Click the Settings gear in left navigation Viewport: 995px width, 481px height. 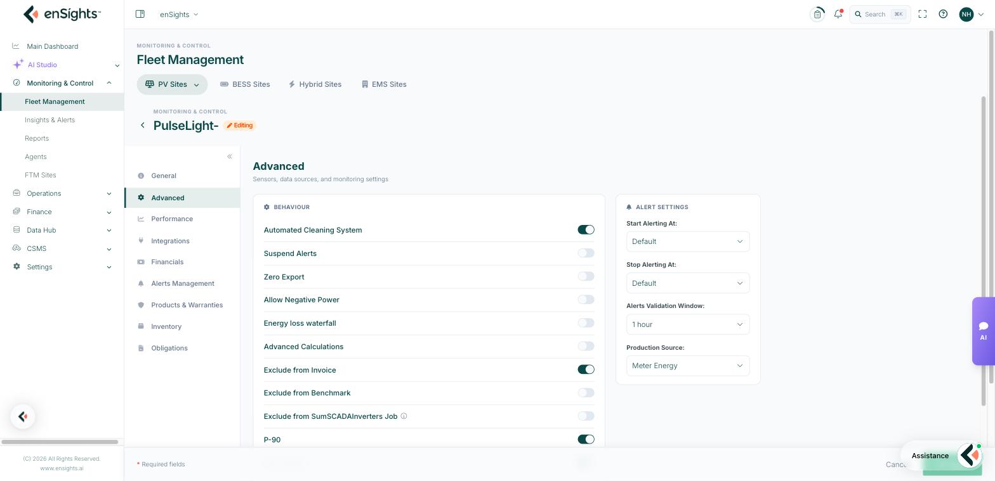(16, 267)
